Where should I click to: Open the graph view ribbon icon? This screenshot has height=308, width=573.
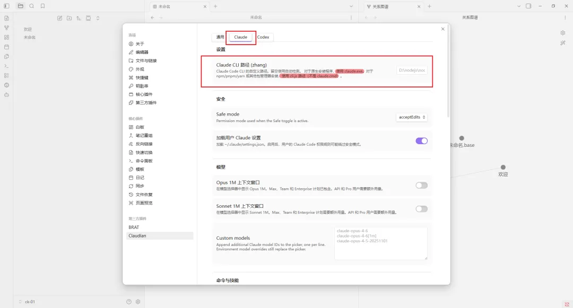(6, 28)
